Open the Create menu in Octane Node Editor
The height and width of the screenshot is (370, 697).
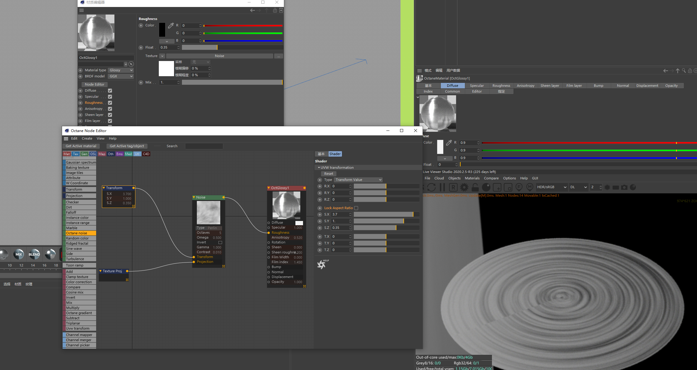87,138
